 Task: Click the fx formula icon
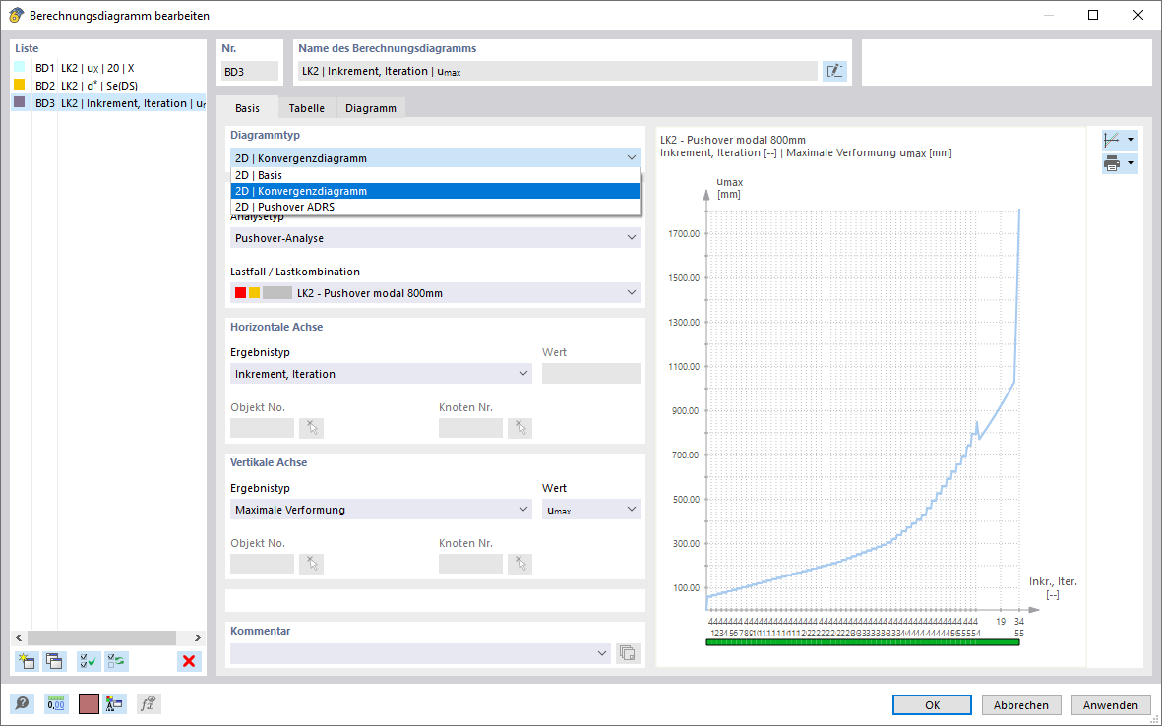tap(149, 703)
